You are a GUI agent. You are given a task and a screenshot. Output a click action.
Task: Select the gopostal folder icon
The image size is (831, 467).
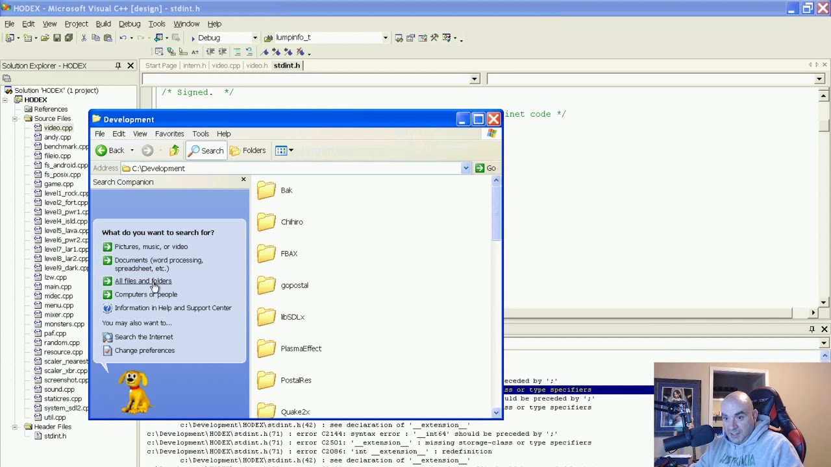point(266,285)
